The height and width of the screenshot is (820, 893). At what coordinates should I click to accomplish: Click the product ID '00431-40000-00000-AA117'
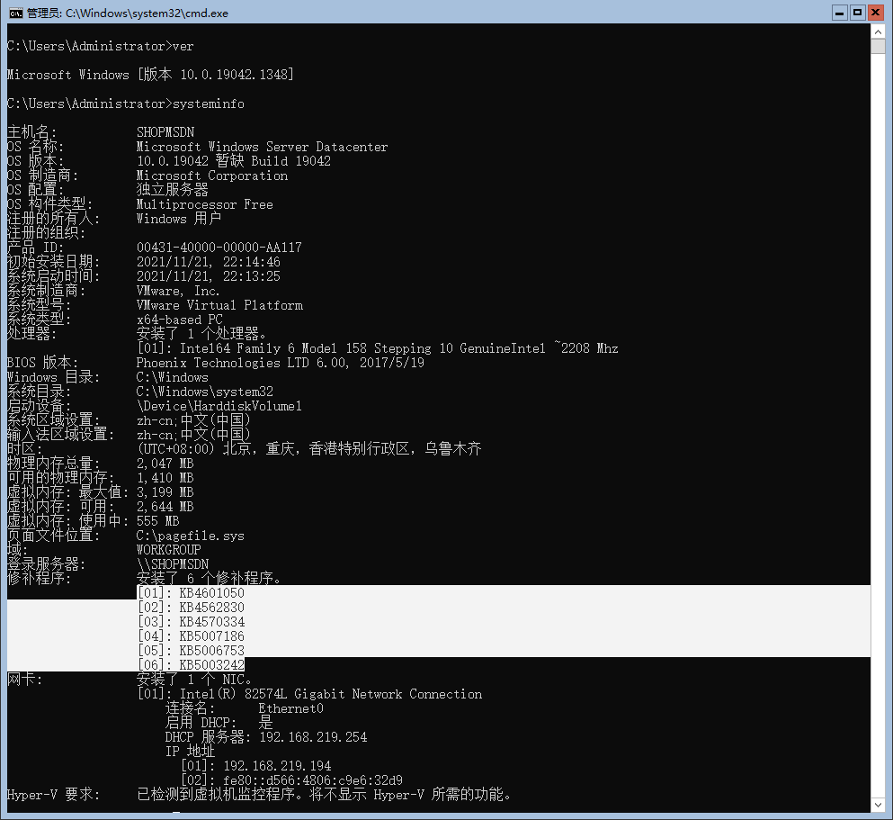coord(219,248)
